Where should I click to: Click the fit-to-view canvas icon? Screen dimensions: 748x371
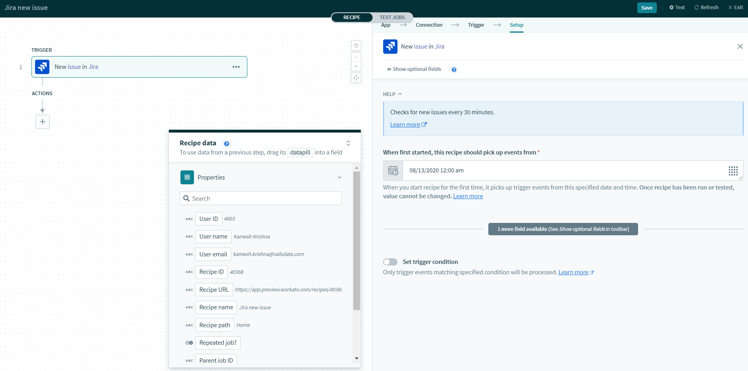pyautogui.click(x=356, y=78)
